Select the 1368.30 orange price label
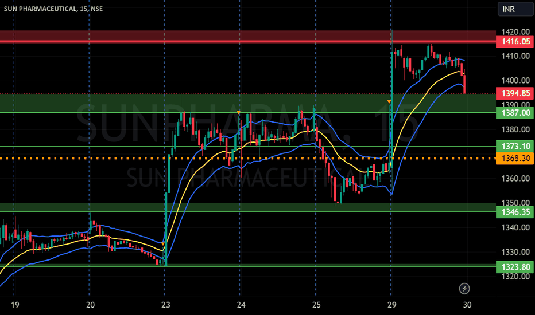Screen dimensions: 535x315 pyautogui.click(x=515, y=158)
